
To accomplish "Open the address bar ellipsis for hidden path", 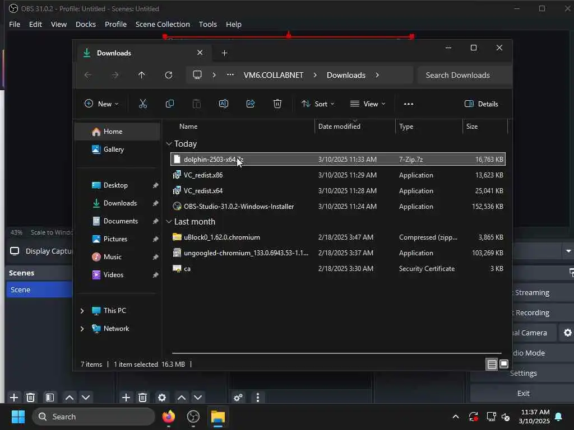I will (230, 74).
